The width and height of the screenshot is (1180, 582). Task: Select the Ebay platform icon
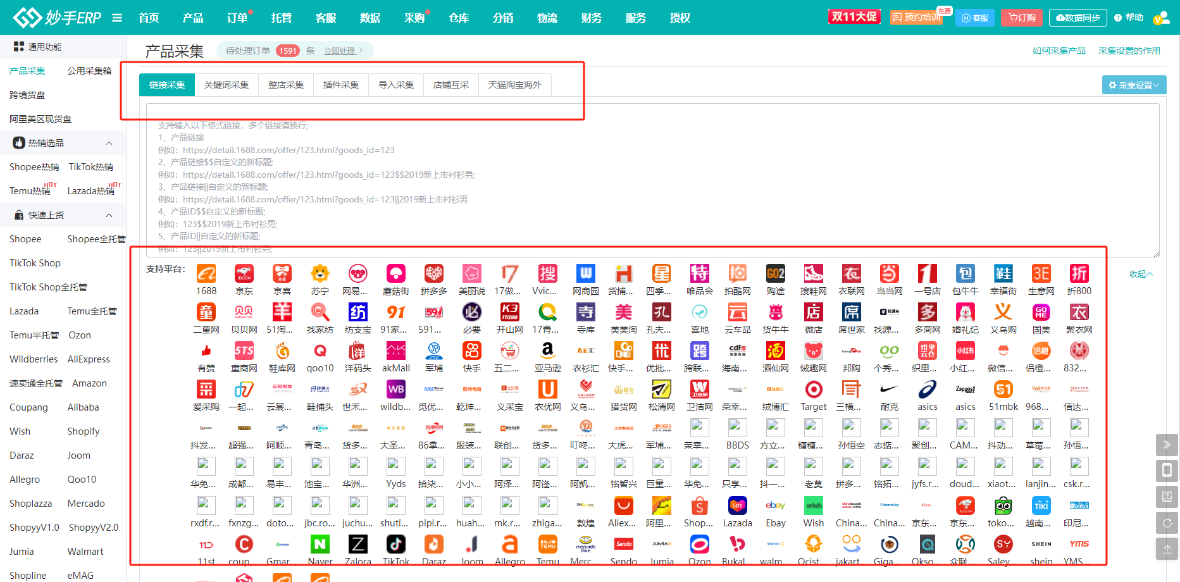(x=776, y=506)
